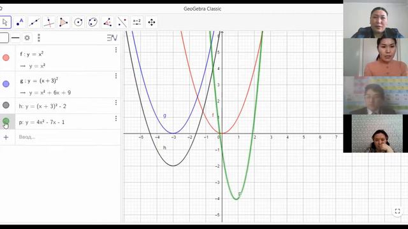Click the Ввод input field

coord(68,137)
